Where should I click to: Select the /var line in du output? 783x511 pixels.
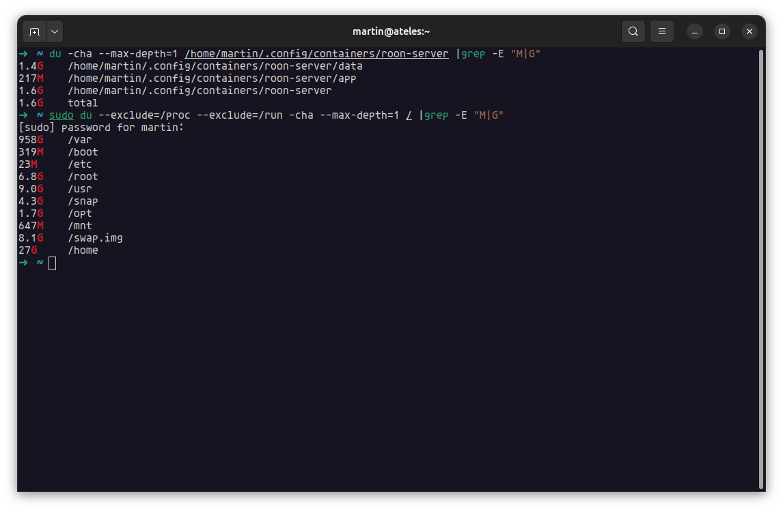[x=79, y=140]
